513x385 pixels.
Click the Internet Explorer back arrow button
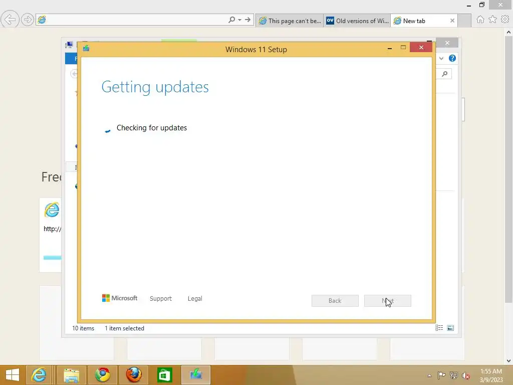[x=10, y=20]
